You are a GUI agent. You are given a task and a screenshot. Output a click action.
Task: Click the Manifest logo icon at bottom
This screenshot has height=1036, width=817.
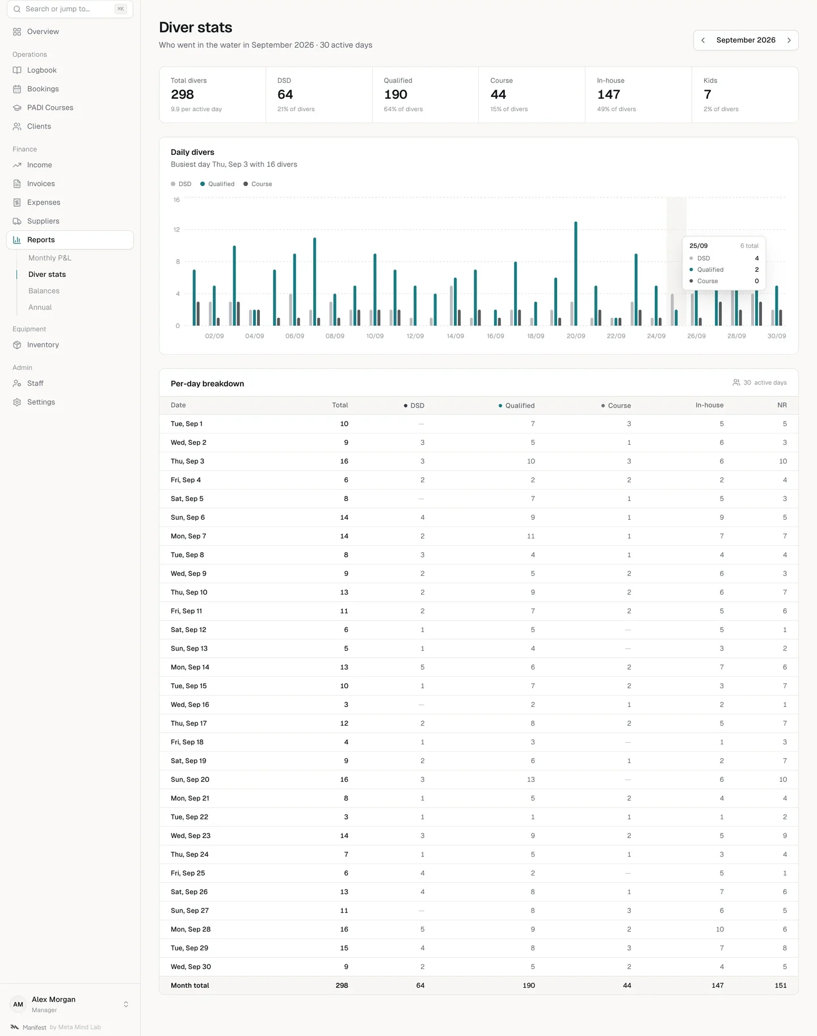(15, 1027)
